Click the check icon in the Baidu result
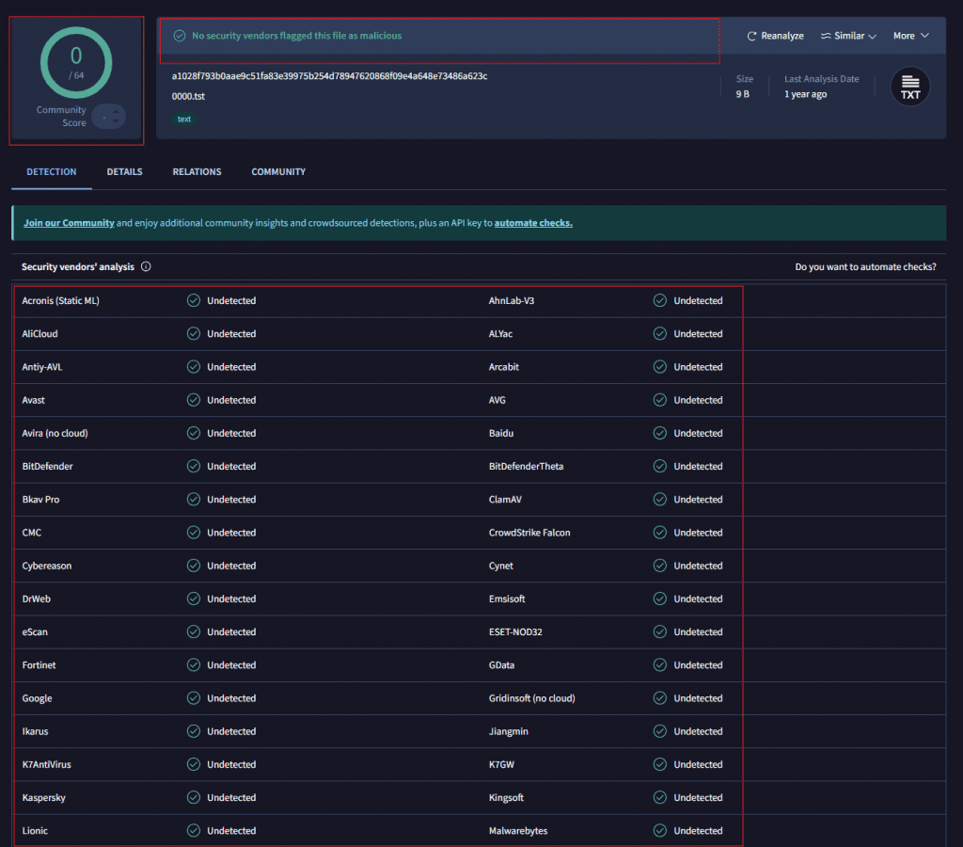 (x=660, y=433)
